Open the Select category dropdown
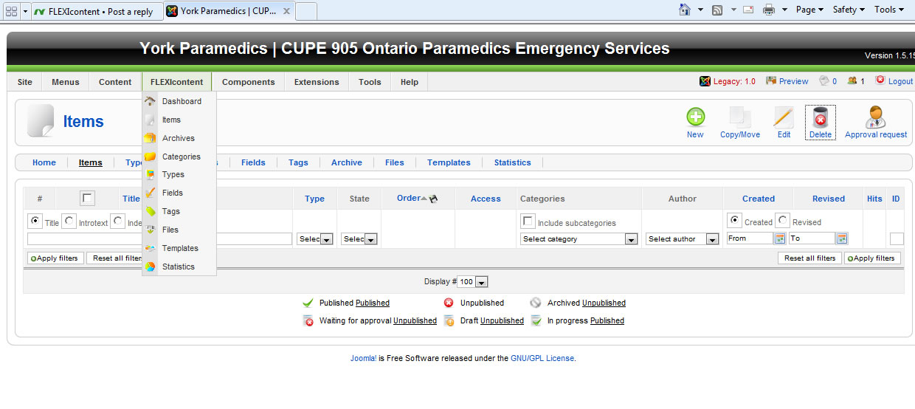This screenshot has width=915, height=409. pyautogui.click(x=579, y=239)
